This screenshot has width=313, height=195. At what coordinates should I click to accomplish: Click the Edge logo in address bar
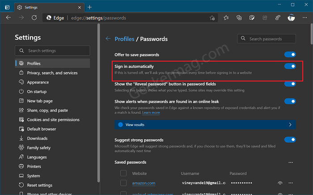[x=49, y=18]
